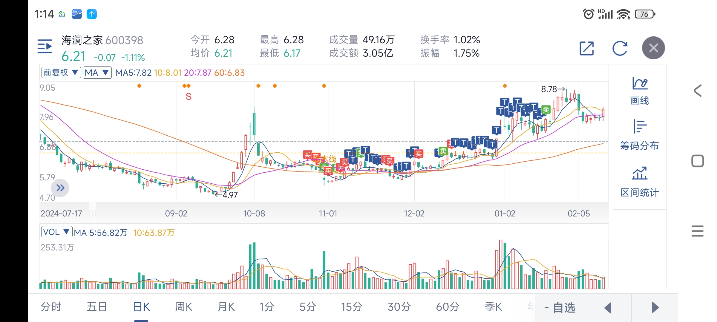717x322 pixels.
Task: Open the stock list menu icon
Action: tap(45, 47)
